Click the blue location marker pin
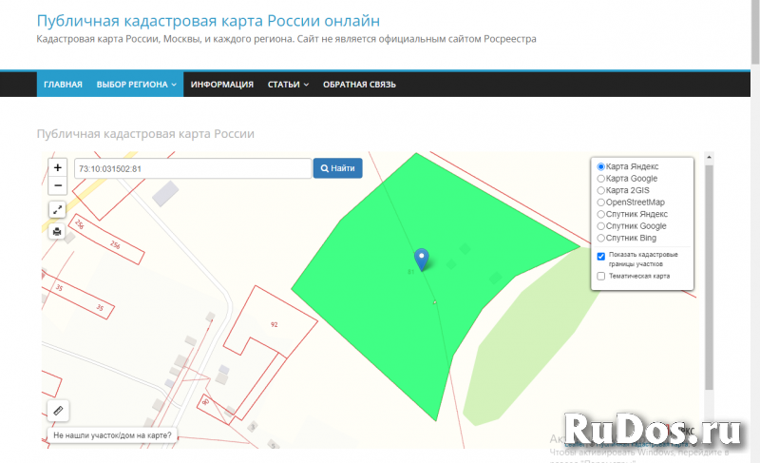 (x=422, y=260)
